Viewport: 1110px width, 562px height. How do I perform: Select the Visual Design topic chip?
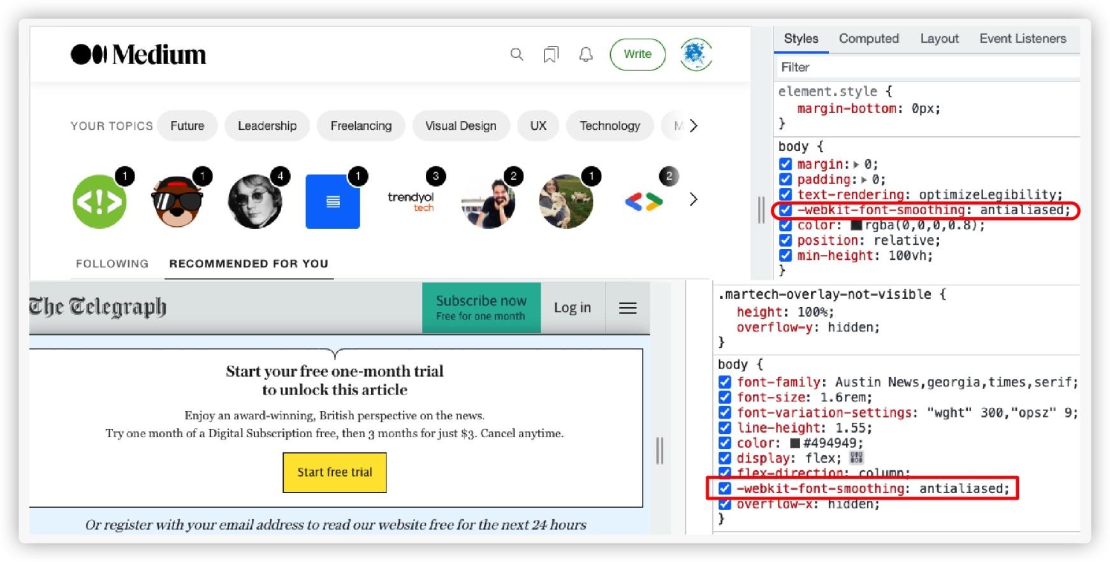(461, 126)
